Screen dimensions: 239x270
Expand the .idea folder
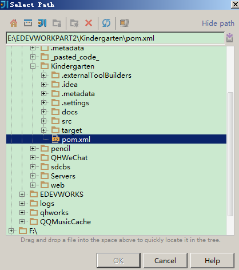pyautogui.click(x=43, y=85)
